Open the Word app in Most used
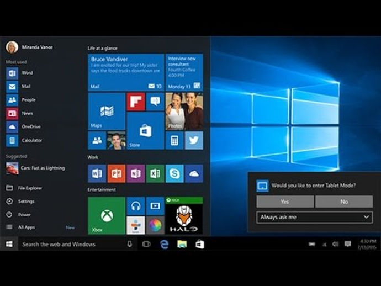The width and height of the screenshot is (381, 286). (x=20, y=73)
